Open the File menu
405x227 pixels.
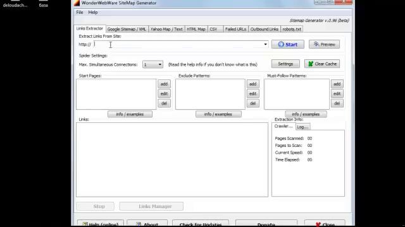[80, 13]
